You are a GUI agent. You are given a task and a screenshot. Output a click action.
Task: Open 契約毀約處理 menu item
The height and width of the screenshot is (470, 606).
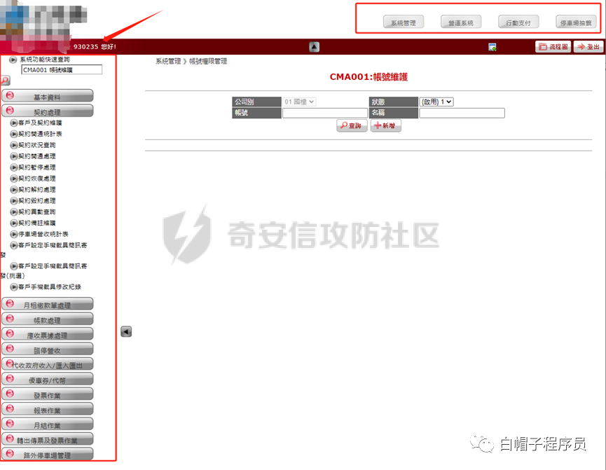(x=36, y=201)
